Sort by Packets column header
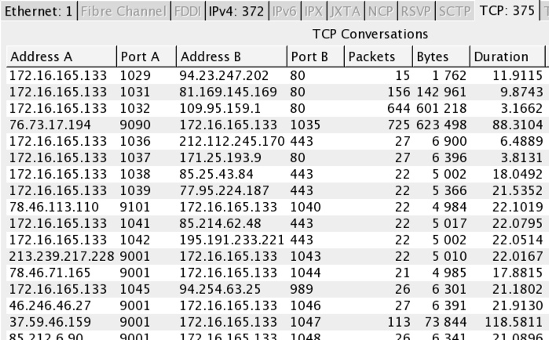Screen dimensions: 549x340 [379, 56]
